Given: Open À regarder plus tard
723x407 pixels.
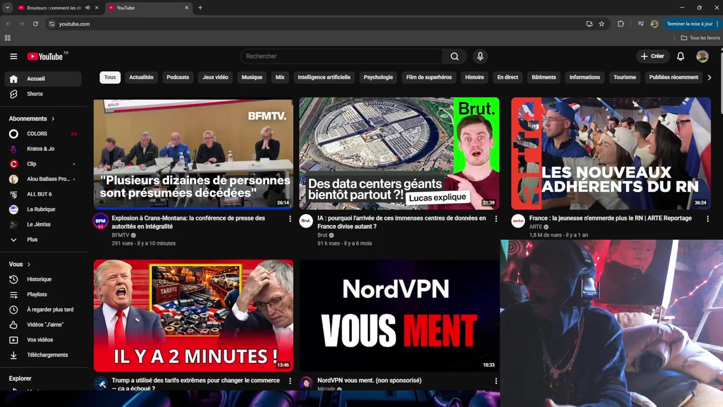Looking at the screenshot, I should pyautogui.click(x=43, y=310).
